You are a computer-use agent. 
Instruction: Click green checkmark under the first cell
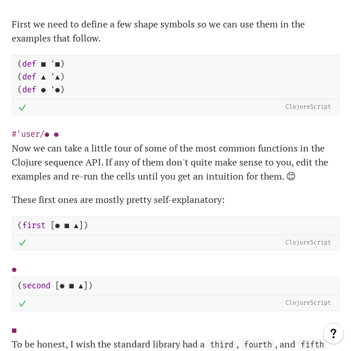(x=22, y=243)
